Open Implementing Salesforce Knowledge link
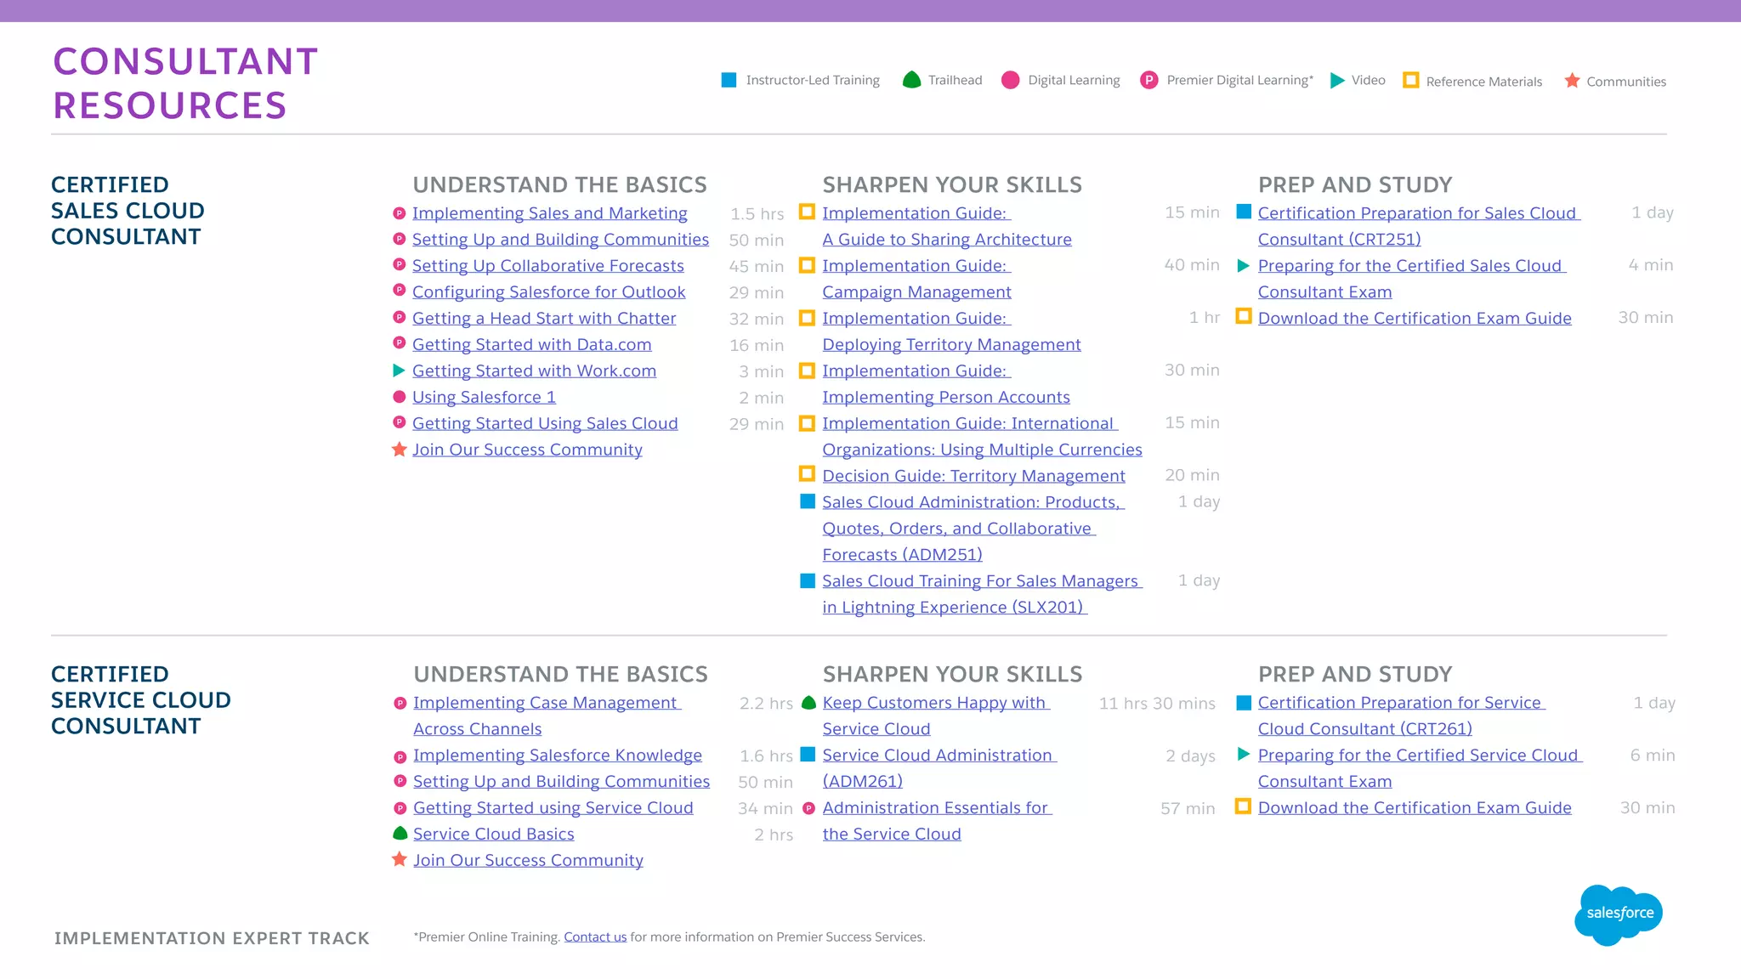Image resolution: width=1741 pixels, height=979 pixels. click(558, 755)
